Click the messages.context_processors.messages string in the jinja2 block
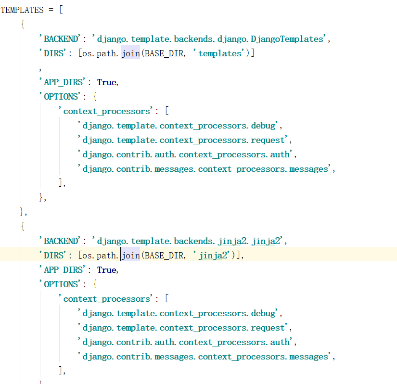 pyautogui.click(x=205, y=357)
